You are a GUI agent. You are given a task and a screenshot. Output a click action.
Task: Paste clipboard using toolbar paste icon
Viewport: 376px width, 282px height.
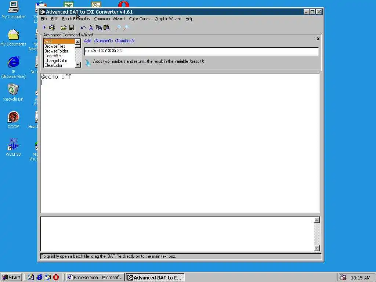coord(106,28)
